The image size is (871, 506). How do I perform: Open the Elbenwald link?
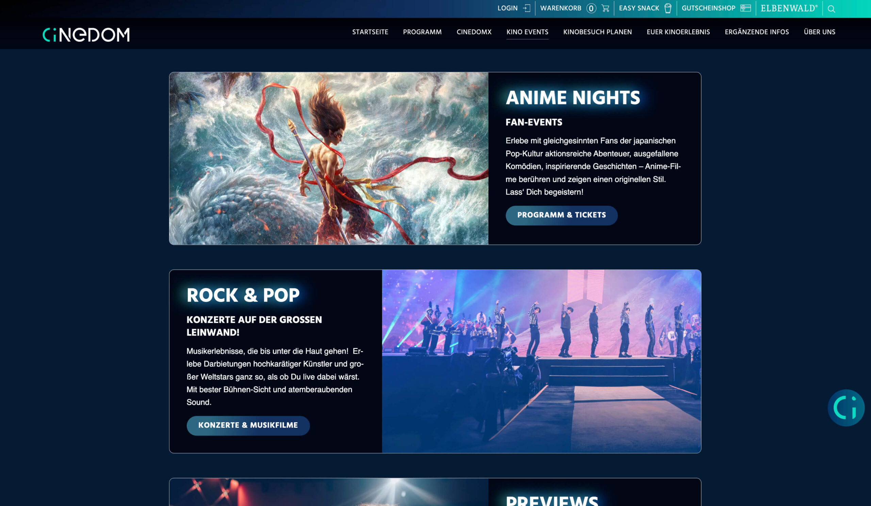coord(789,8)
